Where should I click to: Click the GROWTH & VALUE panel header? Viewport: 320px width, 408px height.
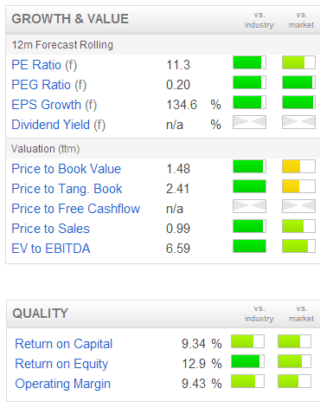point(163,20)
